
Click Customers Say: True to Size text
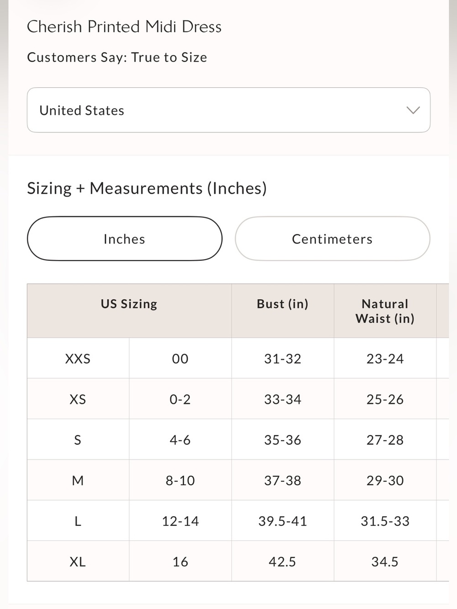point(117,58)
